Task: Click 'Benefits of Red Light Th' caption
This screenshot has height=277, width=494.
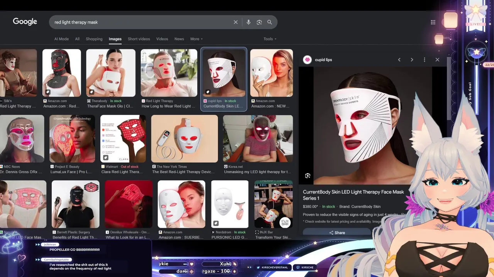Action: click(75, 237)
